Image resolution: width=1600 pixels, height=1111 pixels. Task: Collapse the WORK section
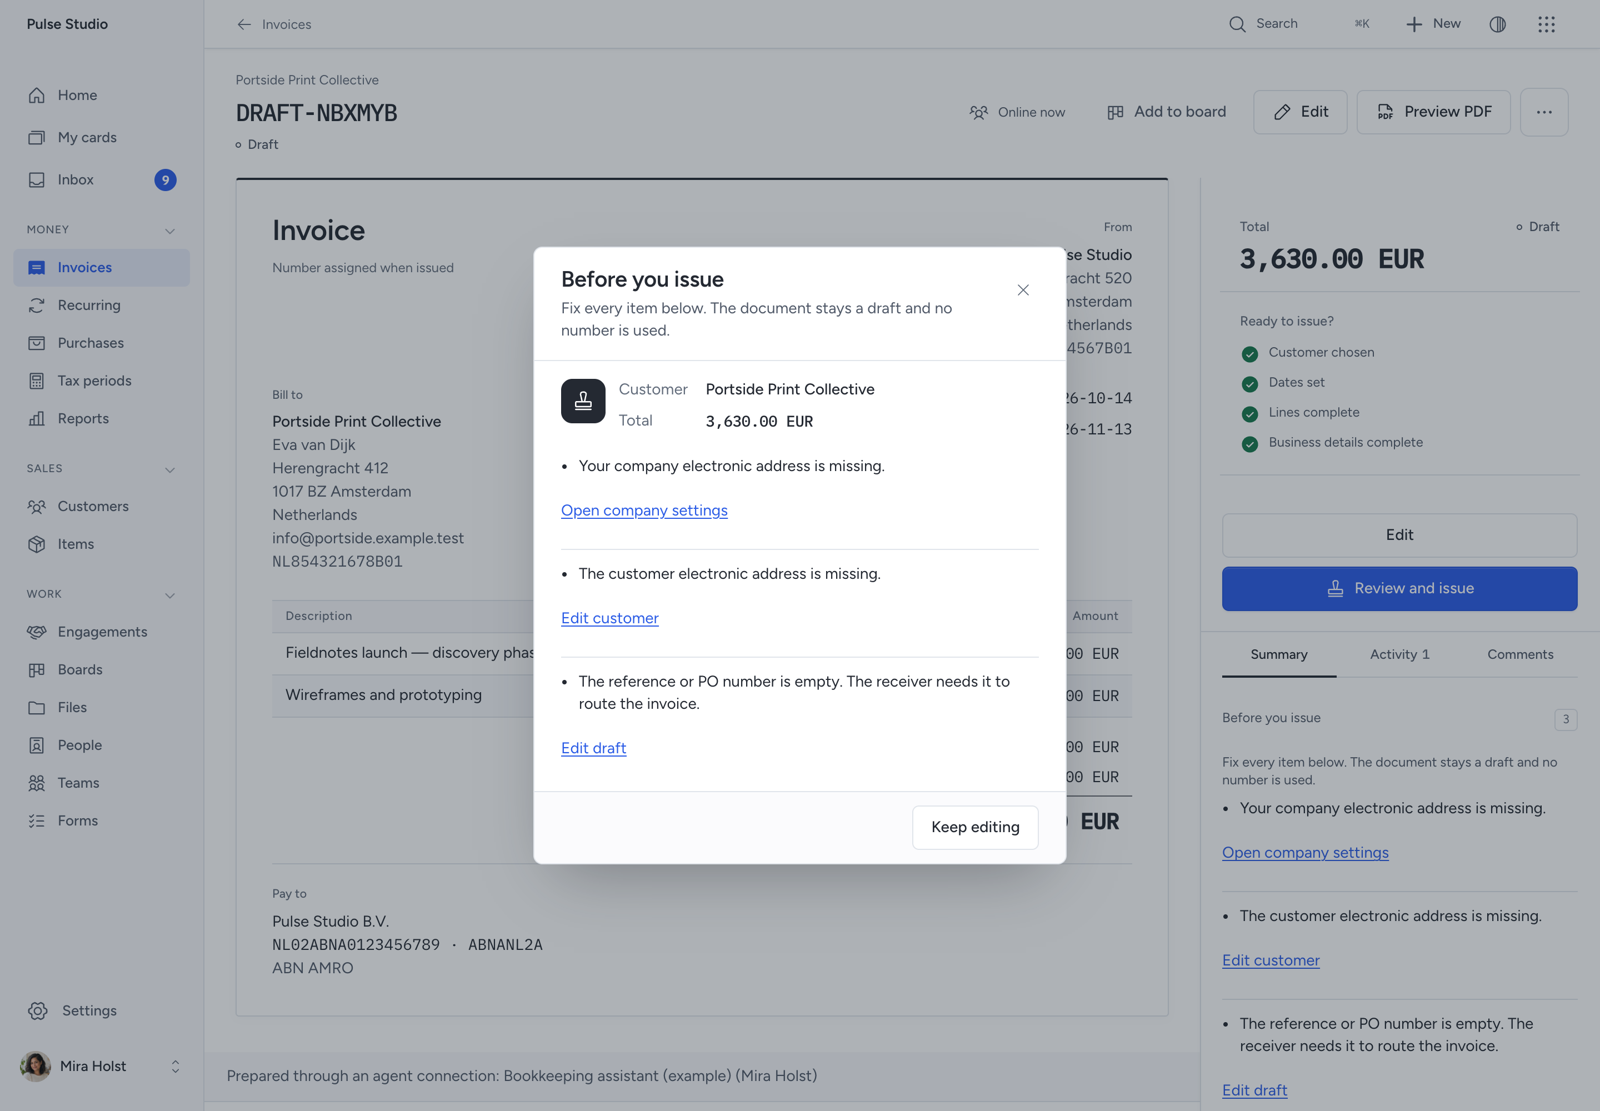[170, 595]
